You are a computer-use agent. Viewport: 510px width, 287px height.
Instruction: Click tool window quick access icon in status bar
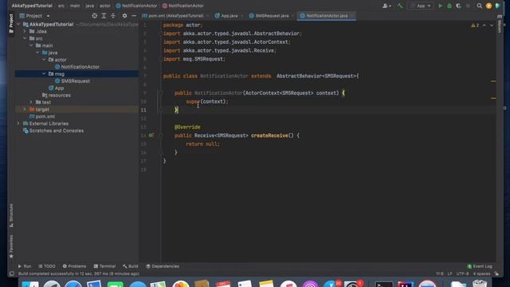point(12,273)
